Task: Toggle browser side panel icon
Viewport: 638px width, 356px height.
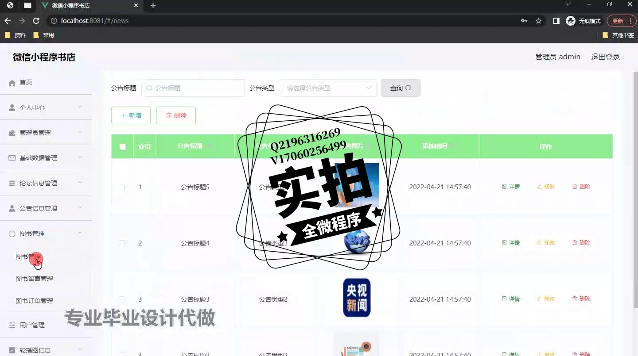Action: tap(556, 21)
